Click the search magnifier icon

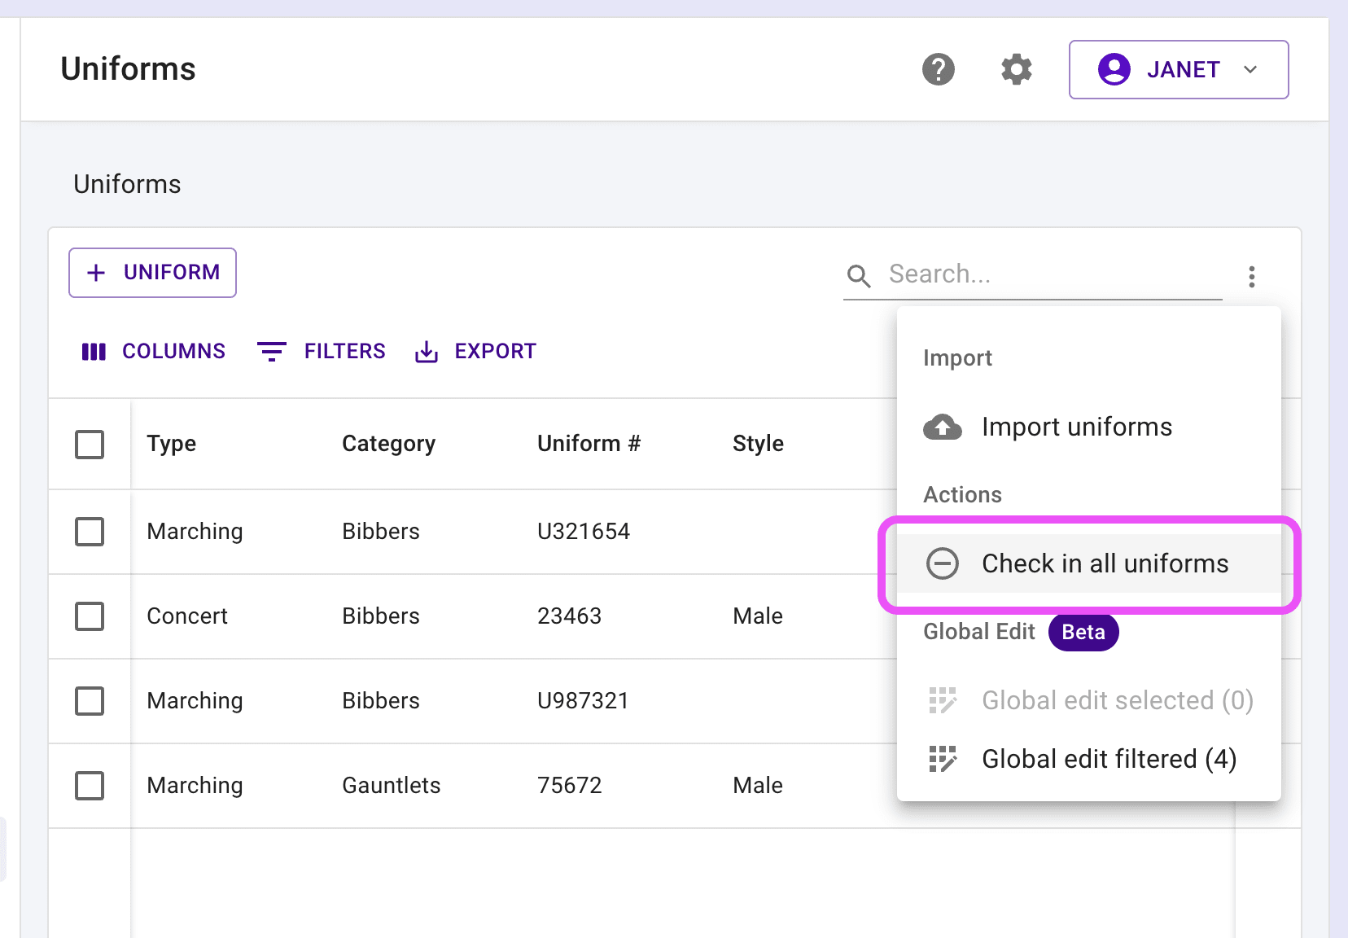(859, 276)
